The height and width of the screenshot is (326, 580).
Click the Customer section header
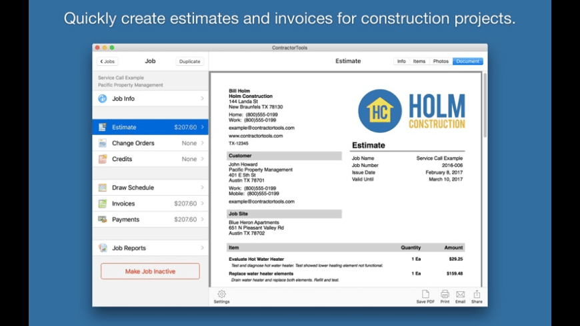284,156
